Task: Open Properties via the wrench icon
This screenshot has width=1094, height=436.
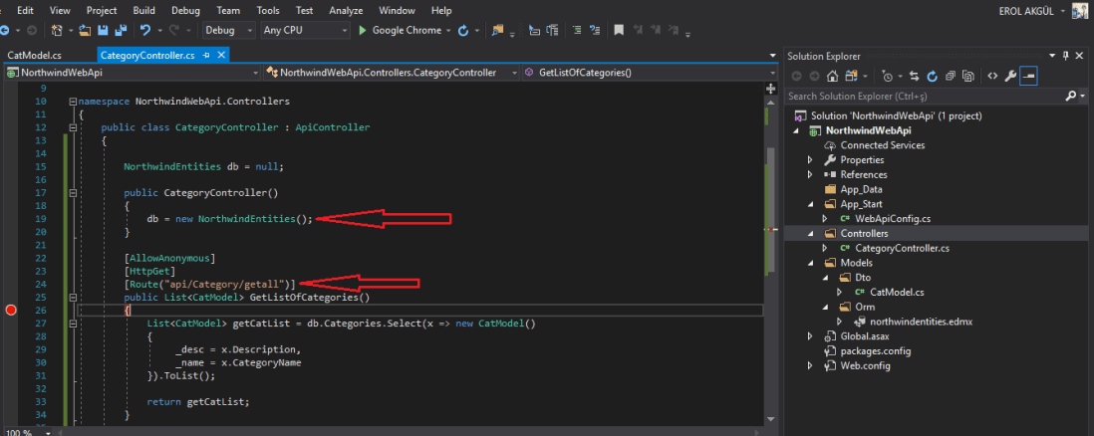Action: pyautogui.click(x=1011, y=76)
